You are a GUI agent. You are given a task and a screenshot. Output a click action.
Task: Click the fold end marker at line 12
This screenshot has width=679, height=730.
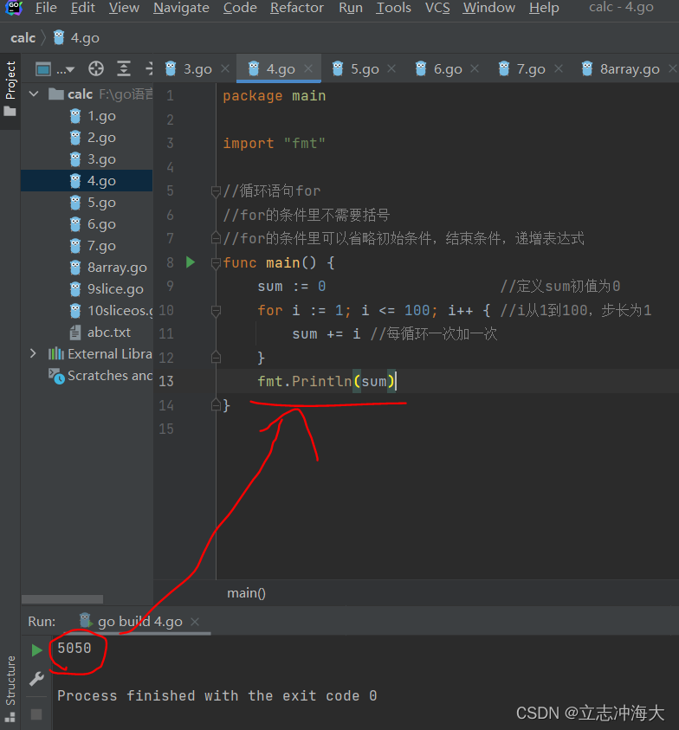tap(216, 357)
